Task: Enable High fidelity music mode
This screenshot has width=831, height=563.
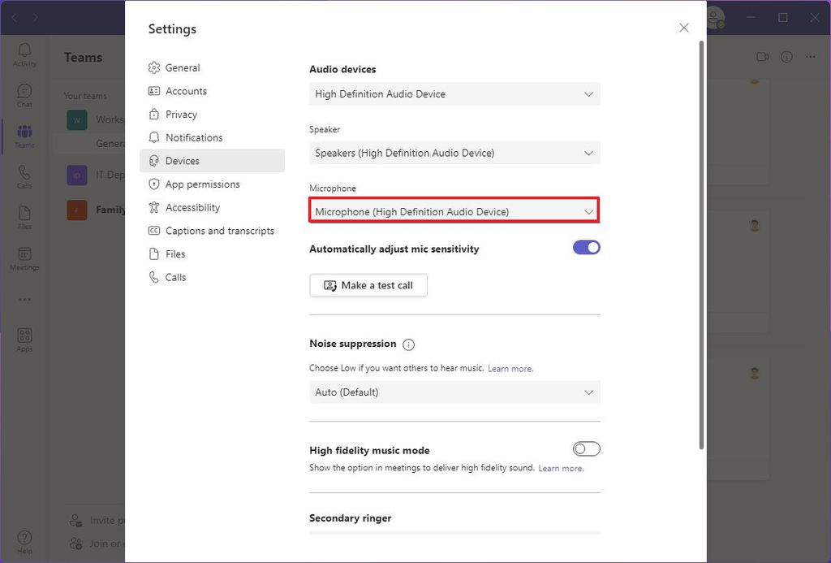Action: (586, 448)
